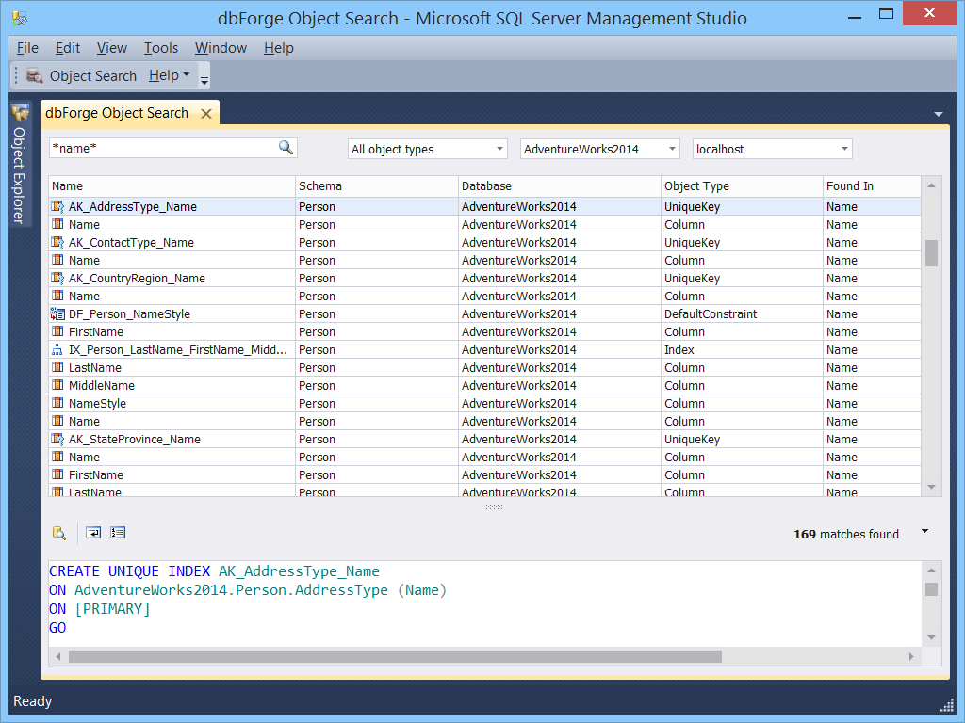Toggle the line list icon in preview toolbar

tap(118, 533)
